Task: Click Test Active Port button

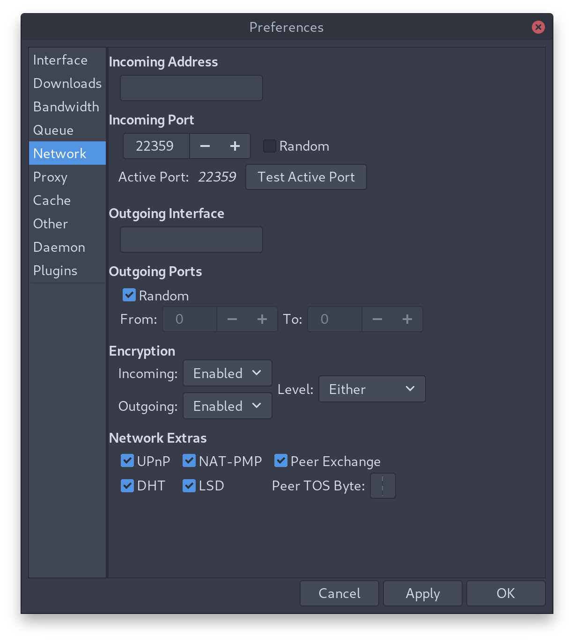Action: tap(306, 177)
